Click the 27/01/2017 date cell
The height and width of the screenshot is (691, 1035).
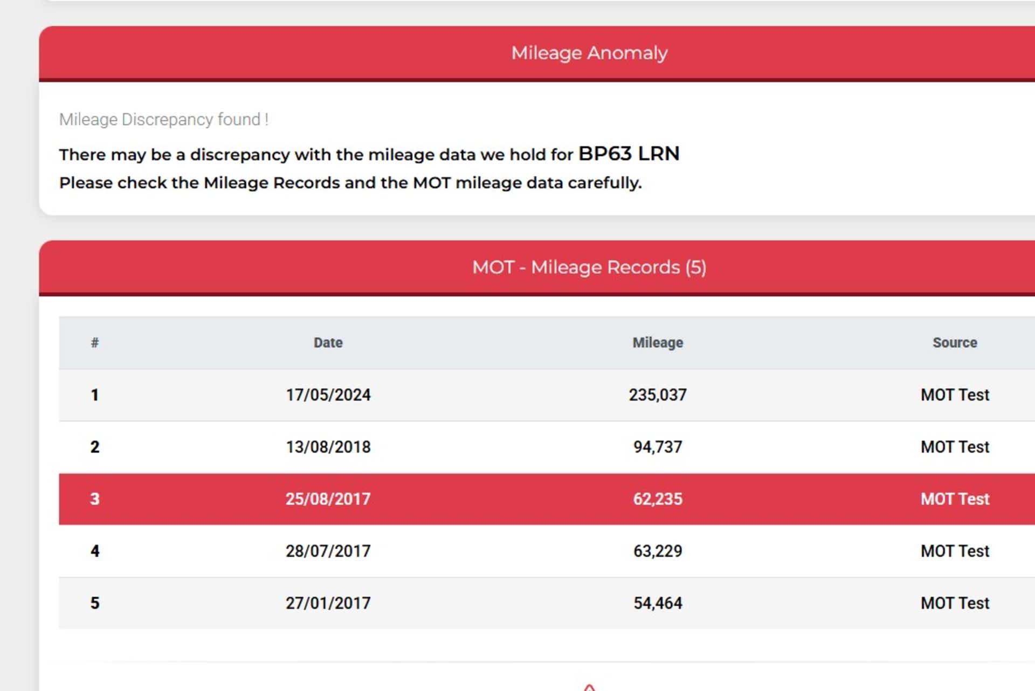pos(328,603)
